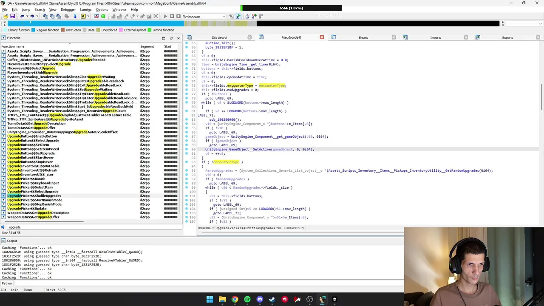Click the breakpoint dot on line 95

point(187,170)
